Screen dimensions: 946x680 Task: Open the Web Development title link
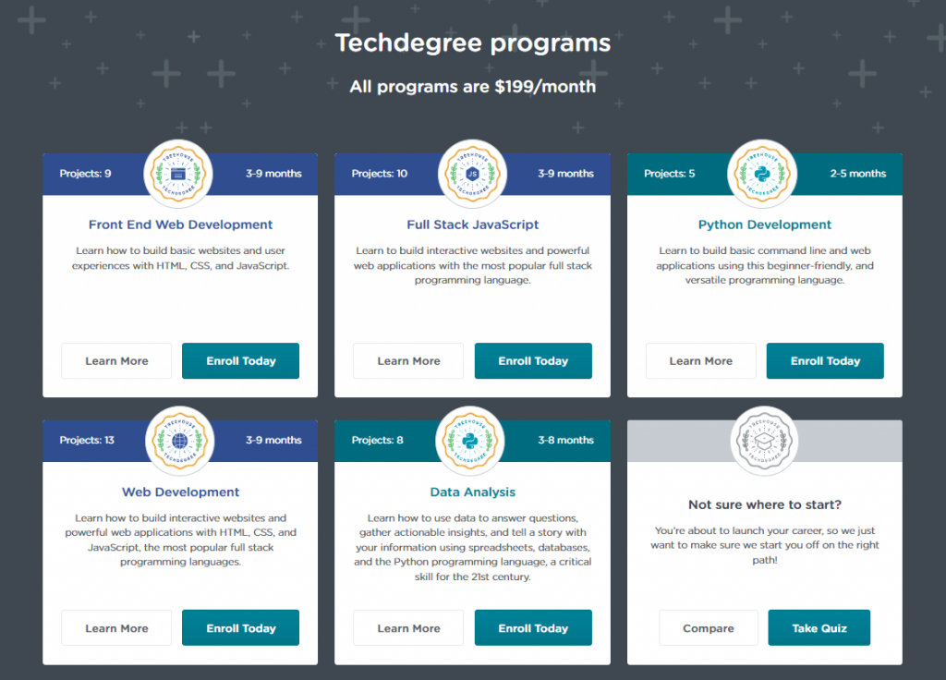click(x=180, y=492)
